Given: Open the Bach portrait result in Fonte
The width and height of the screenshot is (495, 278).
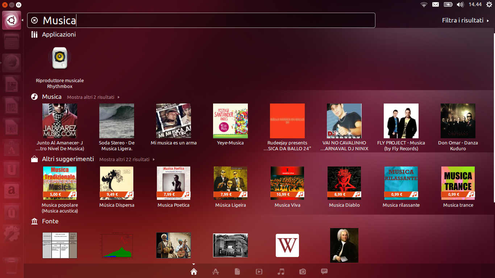Looking at the screenshot, I should [x=344, y=245].
